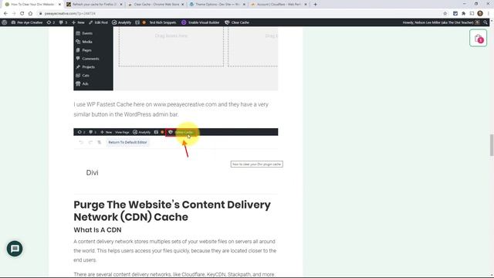Screen dimensions: 494x278
Task: Click the site lock icon in address bar
Action: 40,14
